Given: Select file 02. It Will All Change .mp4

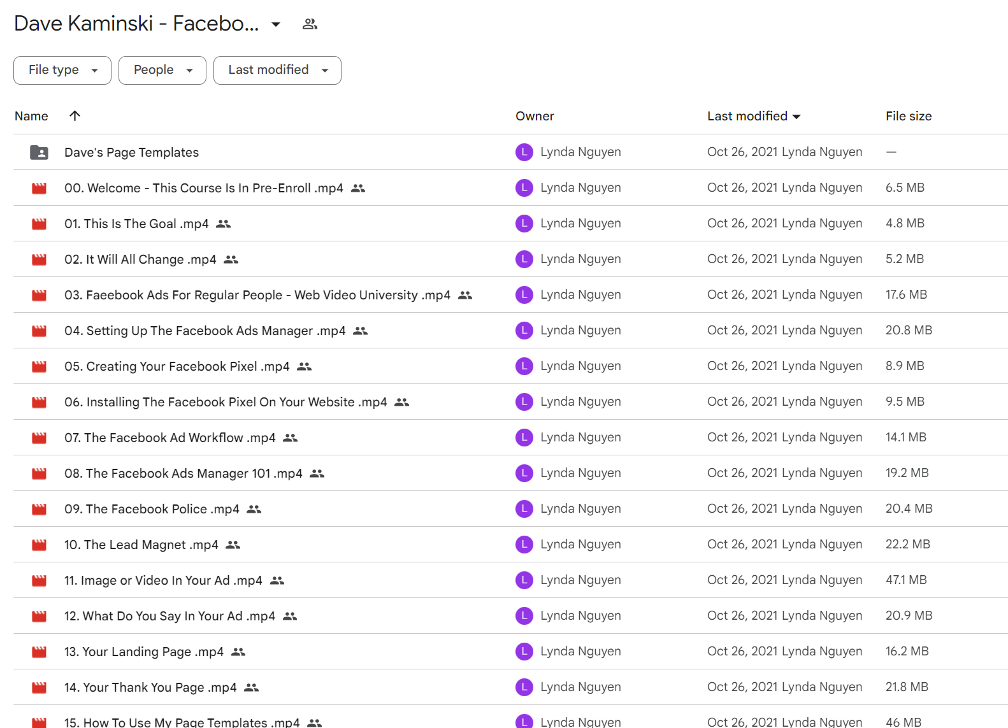Looking at the screenshot, I should 140,259.
